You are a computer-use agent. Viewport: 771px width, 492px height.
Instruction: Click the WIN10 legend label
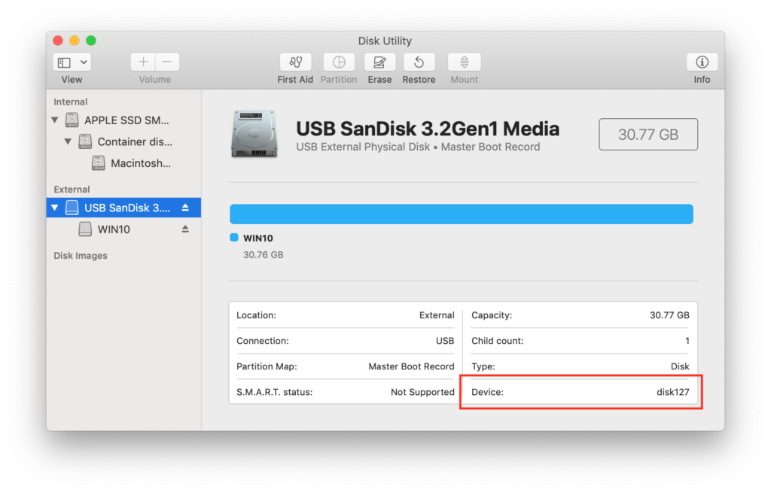[x=258, y=238]
